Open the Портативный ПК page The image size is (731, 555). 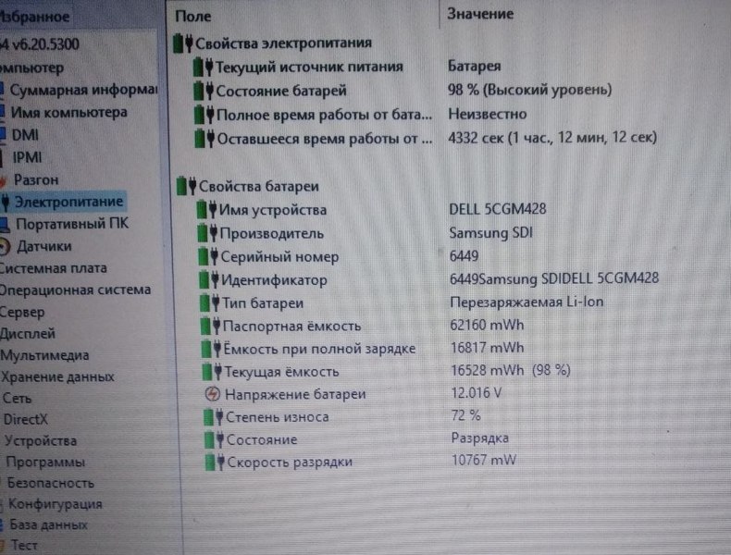point(72,224)
